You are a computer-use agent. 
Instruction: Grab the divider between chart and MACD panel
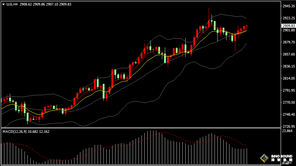(x=146, y=128)
